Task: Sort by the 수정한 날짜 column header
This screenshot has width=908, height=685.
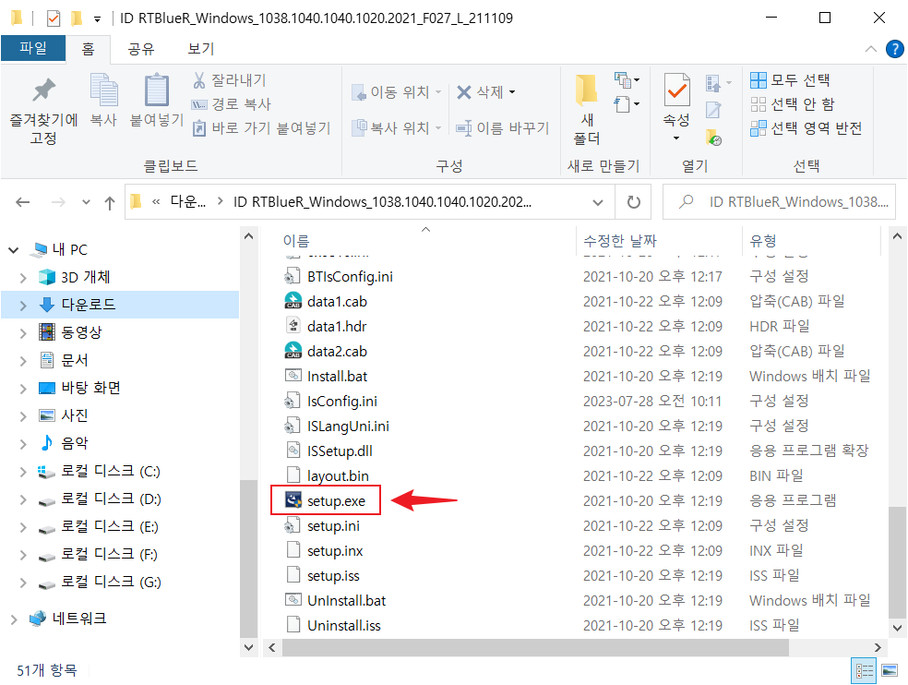Action: (x=619, y=241)
